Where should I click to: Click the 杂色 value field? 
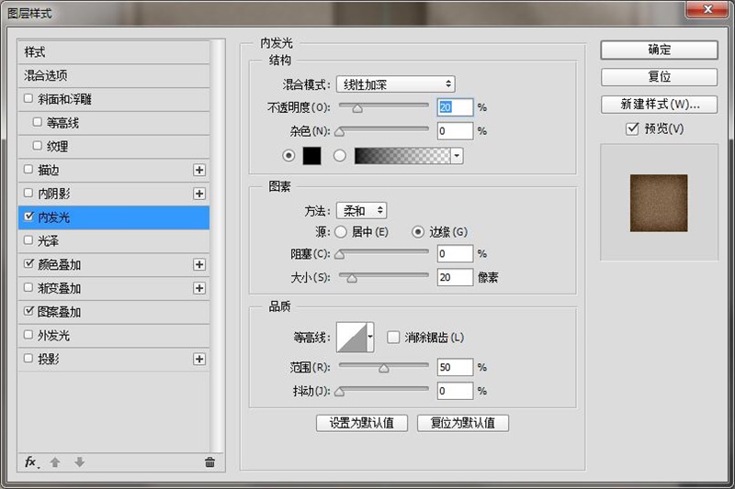tap(455, 131)
